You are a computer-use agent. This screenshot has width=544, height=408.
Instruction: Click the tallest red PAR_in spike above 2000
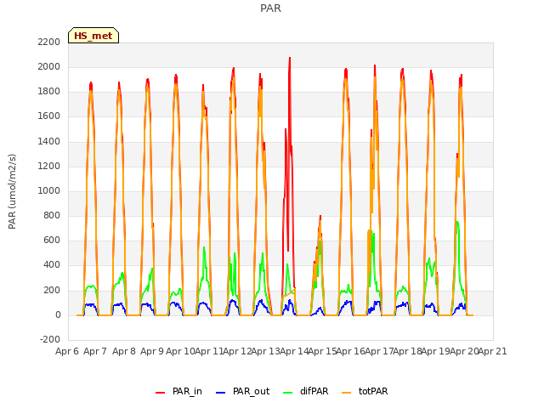[x=290, y=59]
